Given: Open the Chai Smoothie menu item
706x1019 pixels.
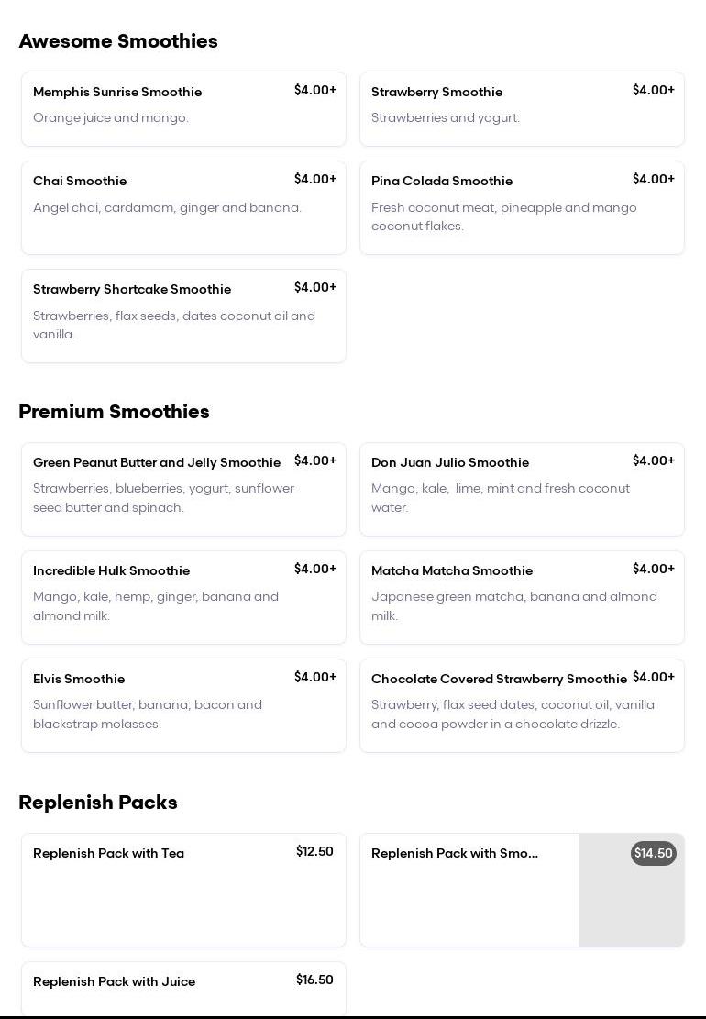Looking at the screenshot, I should point(183,207).
